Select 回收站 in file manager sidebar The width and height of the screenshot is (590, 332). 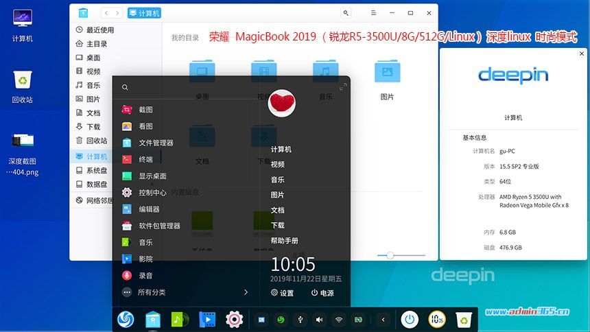[x=91, y=141]
